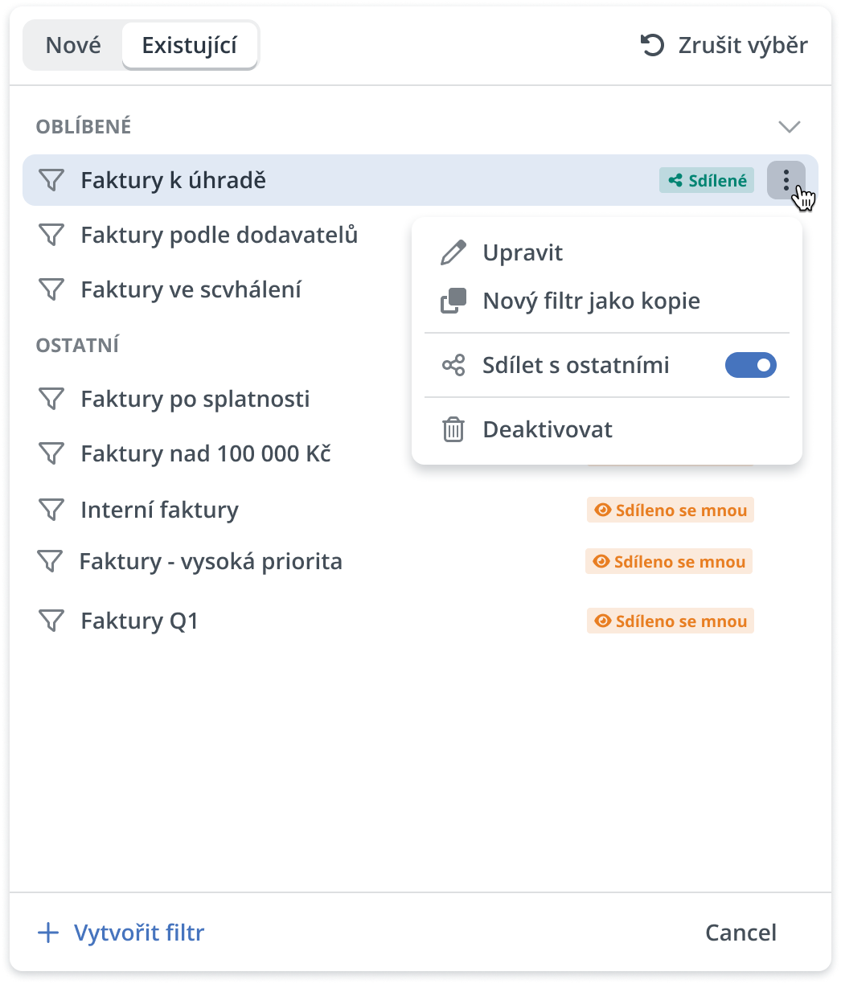841x984 pixels.
Task: Click the funnel icon of Faktury Q1
Action: [51, 621]
